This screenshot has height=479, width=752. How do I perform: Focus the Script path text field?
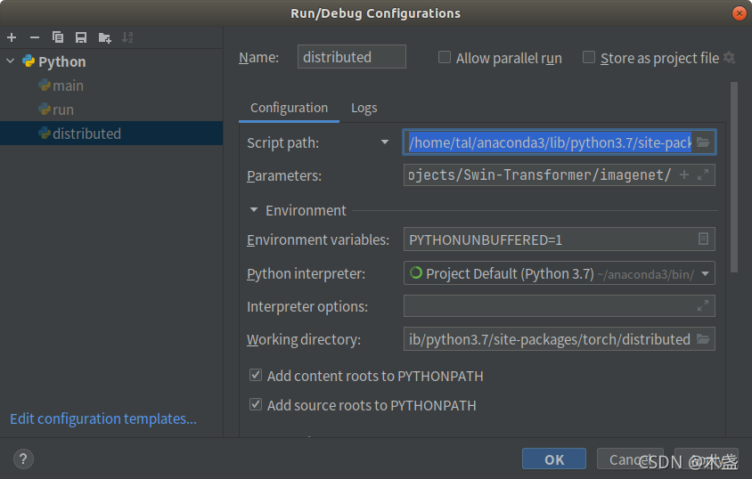(x=550, y=142)
